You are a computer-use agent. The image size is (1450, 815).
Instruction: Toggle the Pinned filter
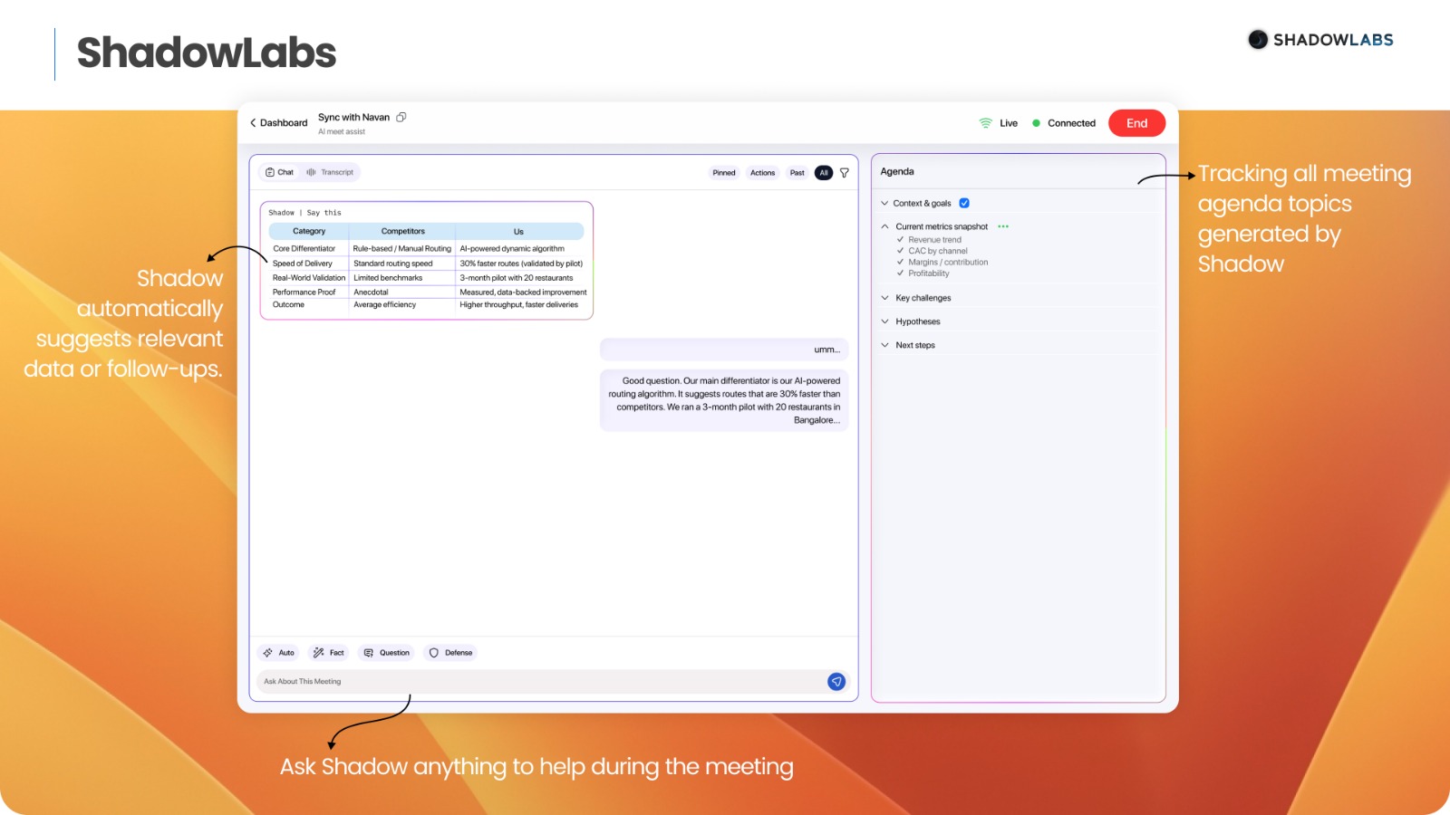coord(724,173)
